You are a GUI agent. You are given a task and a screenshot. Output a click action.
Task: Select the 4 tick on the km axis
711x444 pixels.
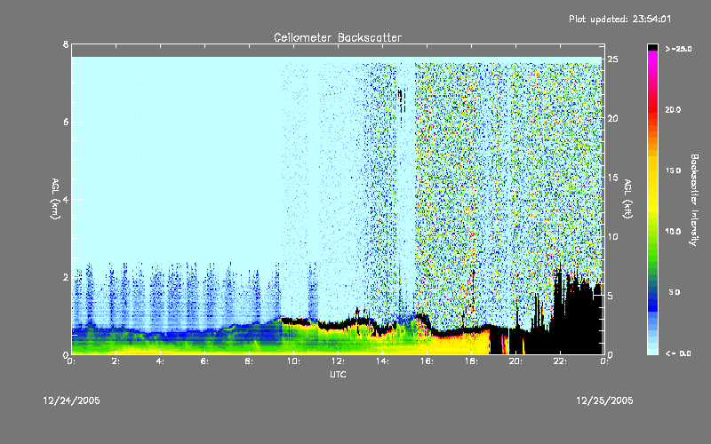[x=66, y=199]
